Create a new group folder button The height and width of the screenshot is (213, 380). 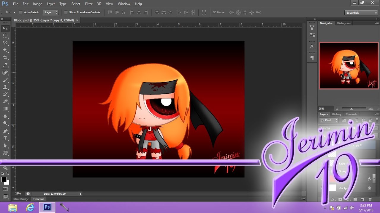point(355,199)
